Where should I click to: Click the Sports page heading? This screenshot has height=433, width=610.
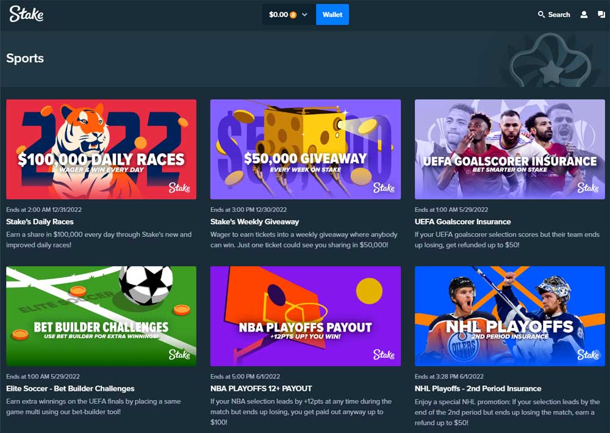(25, 59)
